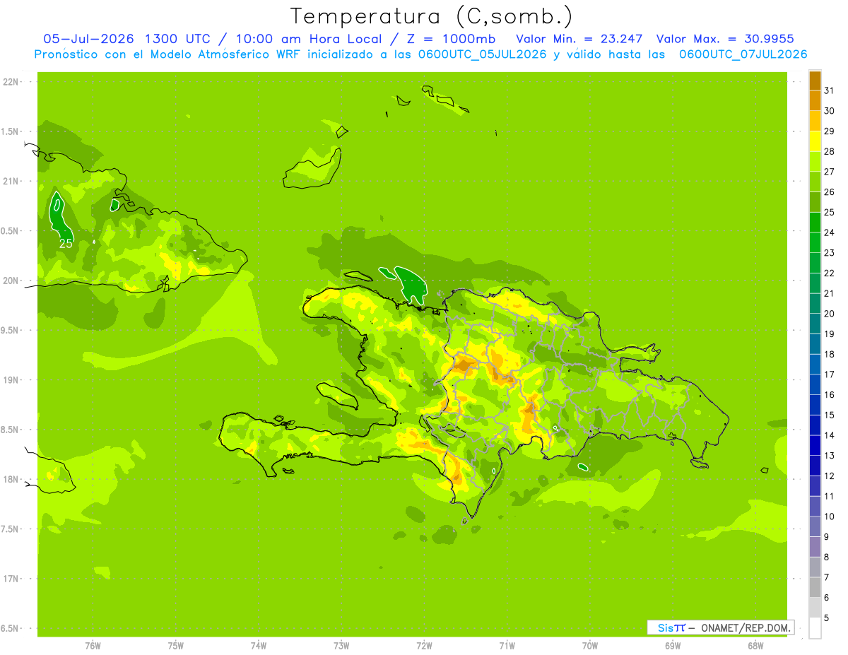
Task: Click the 25 contour label over Cuba
Action: (x=66, y=244)
